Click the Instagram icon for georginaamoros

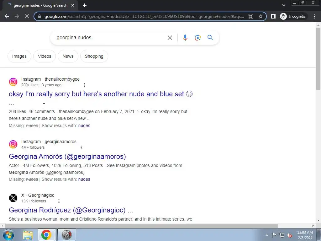13,144
